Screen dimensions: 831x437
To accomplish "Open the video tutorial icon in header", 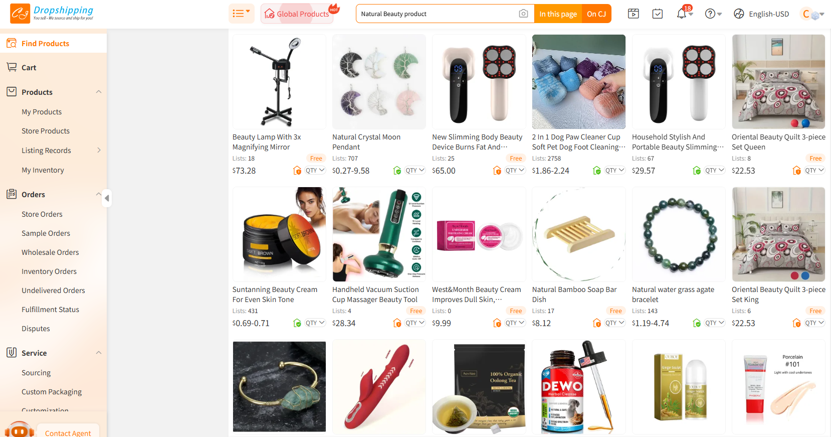I will pos(634,14).
